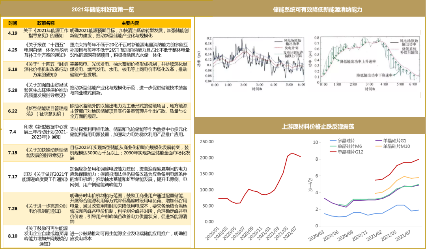The width and height of the screenshot is (426, 249).
Task: Click legend label 单晶硅片M6
Action: click(349, 146)
